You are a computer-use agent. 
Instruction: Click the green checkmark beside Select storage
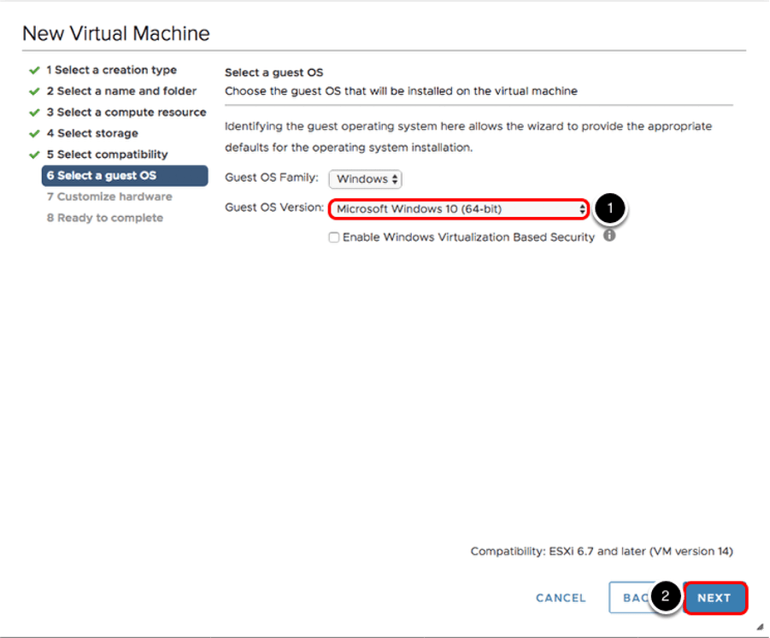pyautogui.click(x=34, y=133)
